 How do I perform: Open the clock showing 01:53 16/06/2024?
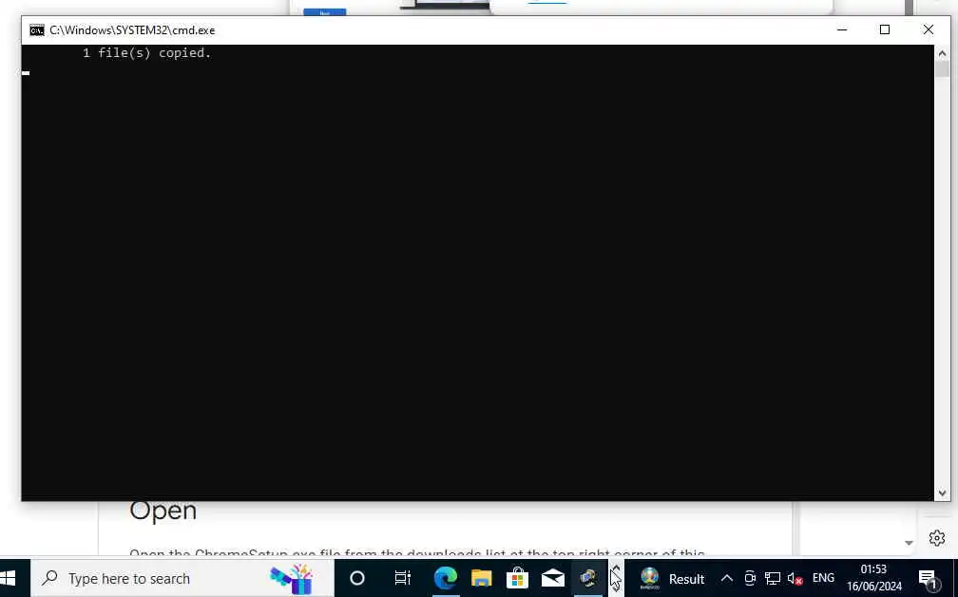873,577
